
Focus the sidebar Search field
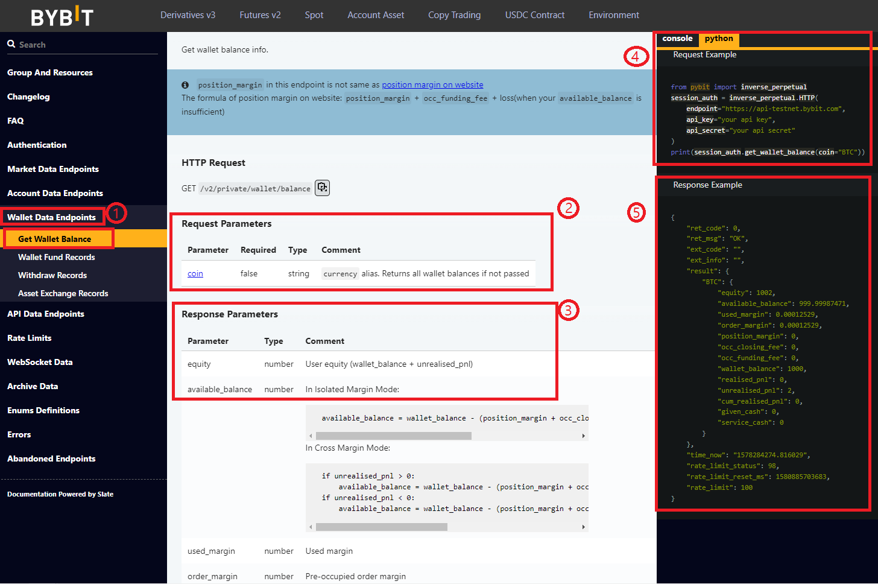click(x=83, y=45)
